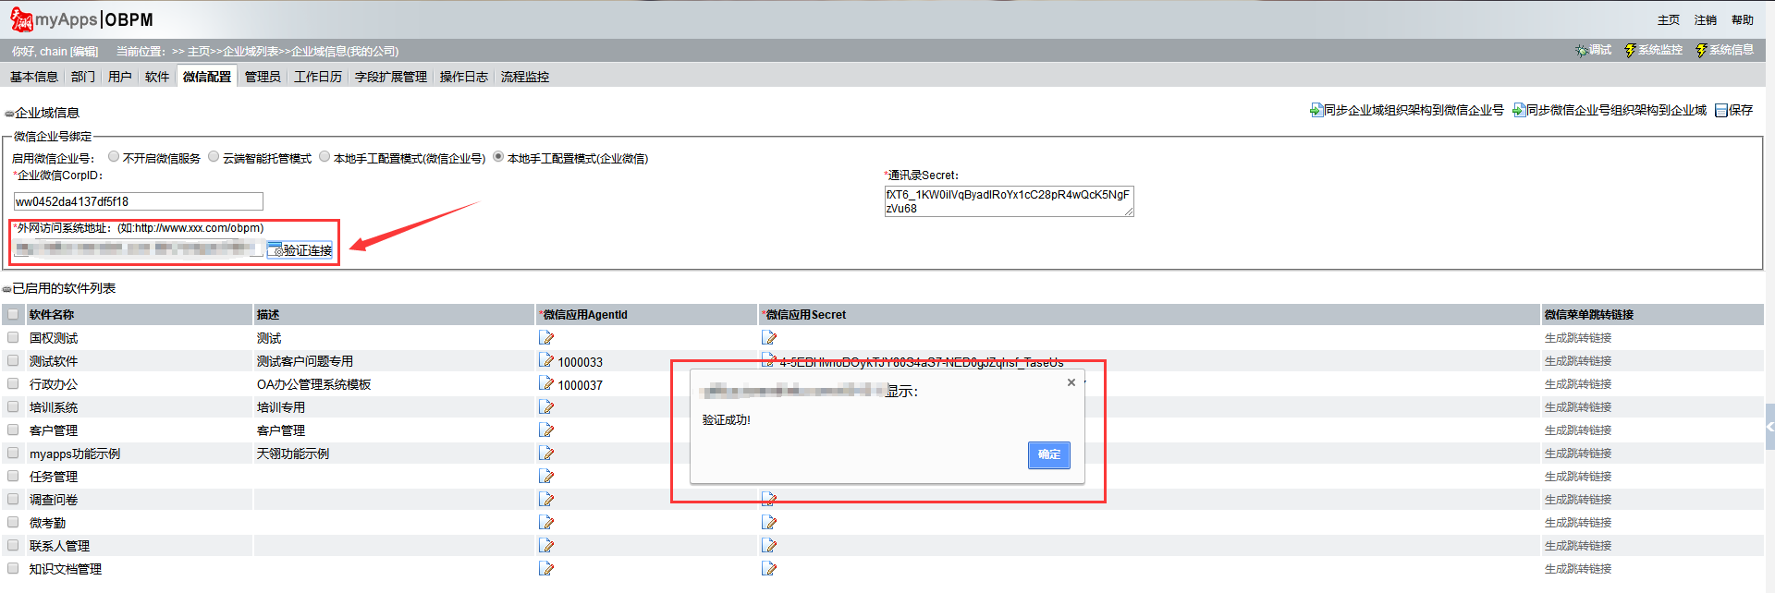Click edit icon for 国权测试 AgentId

pos(546,338)
